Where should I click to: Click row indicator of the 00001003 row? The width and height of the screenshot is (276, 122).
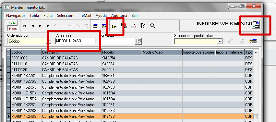point(9,58)
